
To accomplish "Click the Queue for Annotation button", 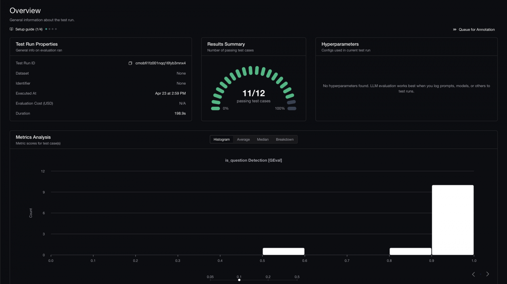I will (x=474, y=30).
